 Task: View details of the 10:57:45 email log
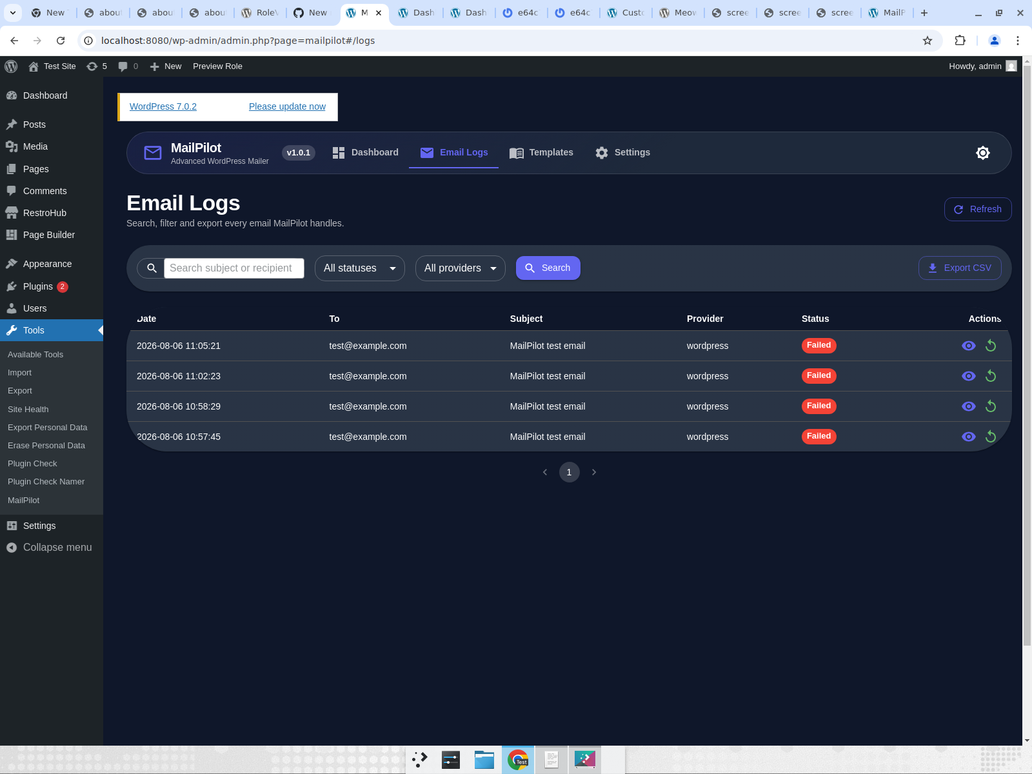tap(969, 437)
